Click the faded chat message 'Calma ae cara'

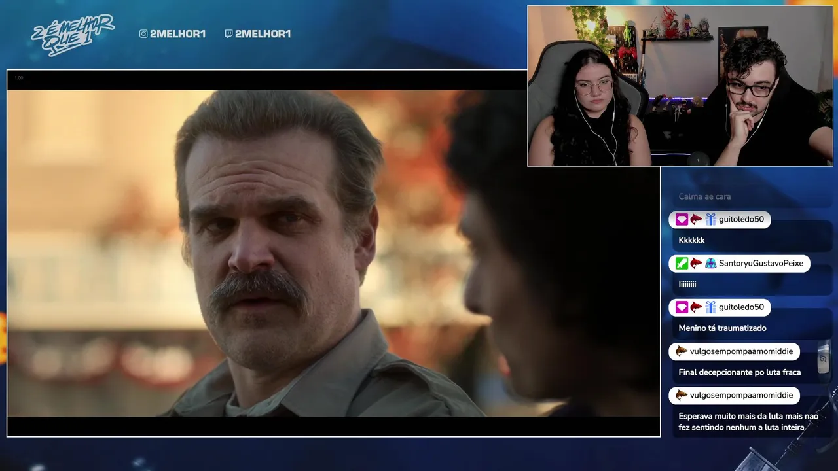coord(704,196)
